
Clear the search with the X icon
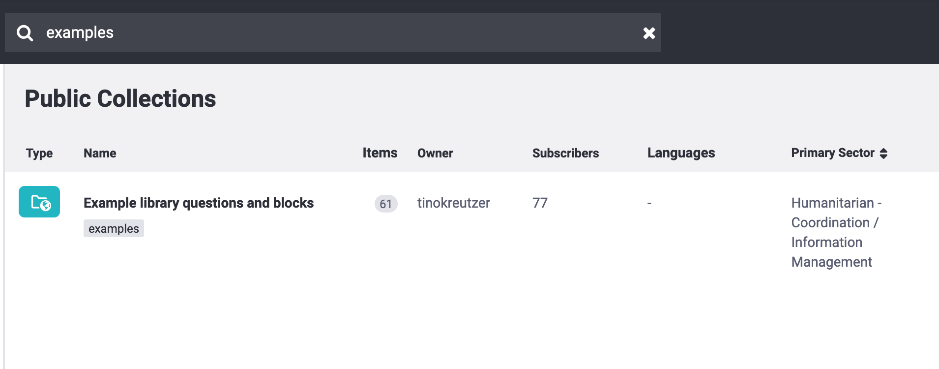tap(649, 33)
